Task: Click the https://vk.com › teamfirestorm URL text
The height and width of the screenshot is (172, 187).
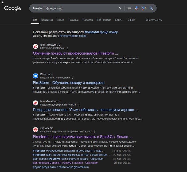Action: tap(55, 78)
